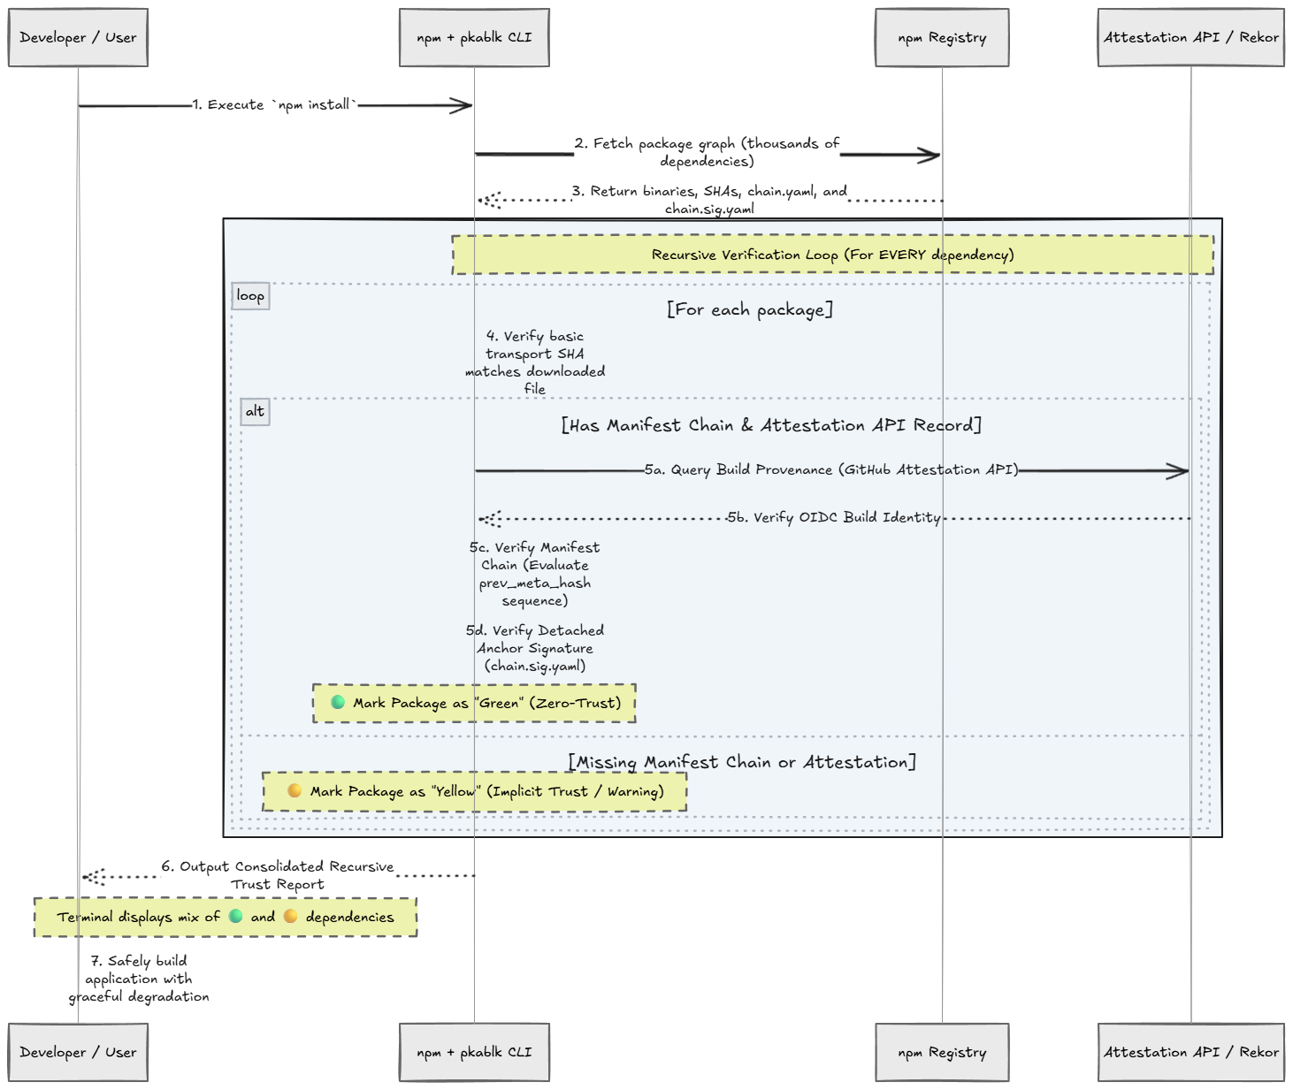This screenshot has width=1293, height=1090.
Task: Select the '3. Return binaries, SHAs' message text
Action: [709, 200]
